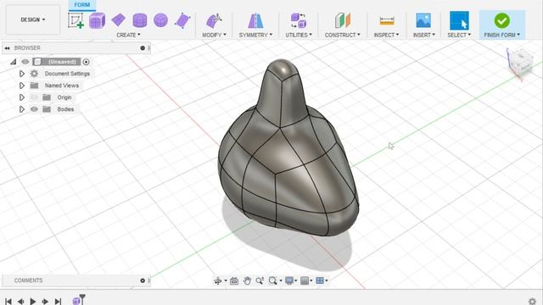
Task: Select the Named Views tree item
Action: [x=62, y=86]
